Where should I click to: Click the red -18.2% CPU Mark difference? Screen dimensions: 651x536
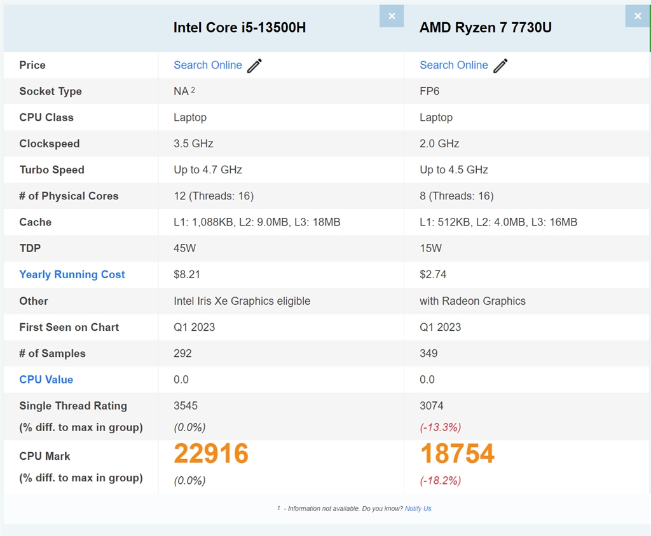click(x=441, y=481)
